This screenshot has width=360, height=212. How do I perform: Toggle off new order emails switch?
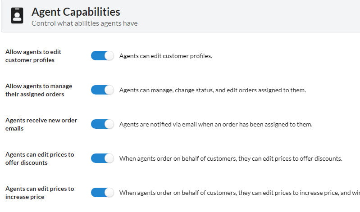[102, 124]
